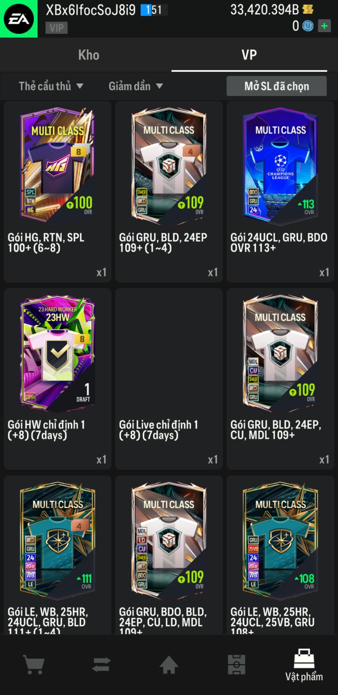Image resolution: width=338 pixels, height=695 pixels.
Task: Tap the blue M points icon
Action: click(308, 26)
